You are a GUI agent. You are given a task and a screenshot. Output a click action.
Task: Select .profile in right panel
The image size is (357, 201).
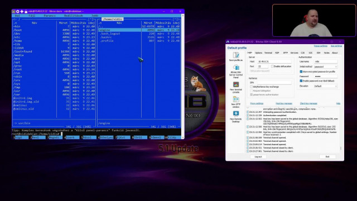[x=139, y=41]
